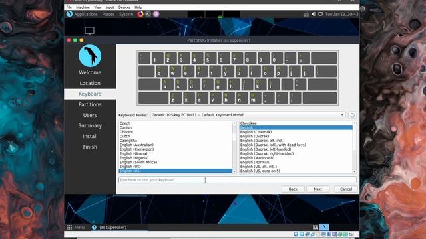Viewport: 426px width, 239px height.
Task: Open VirtualBox Devices menu
Action: [124, 7]
